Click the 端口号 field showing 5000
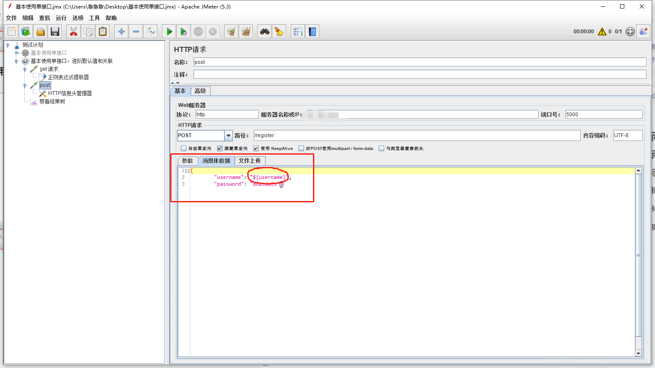This screenshot has width=655, height=368. pyautogui.click(x=604, y=115)
